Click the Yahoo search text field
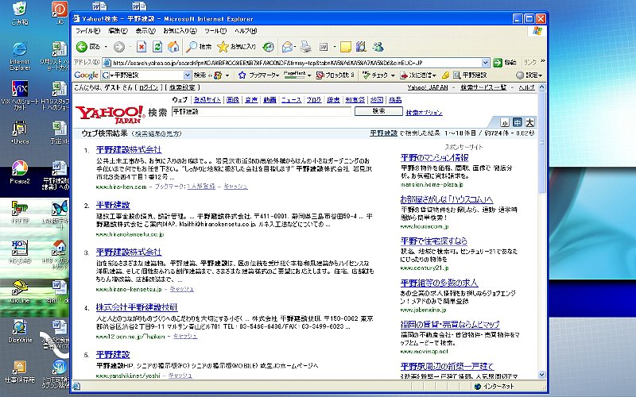The height and width of the screenshot is (397, 636). pyautogui.click(x=262, y=111)
